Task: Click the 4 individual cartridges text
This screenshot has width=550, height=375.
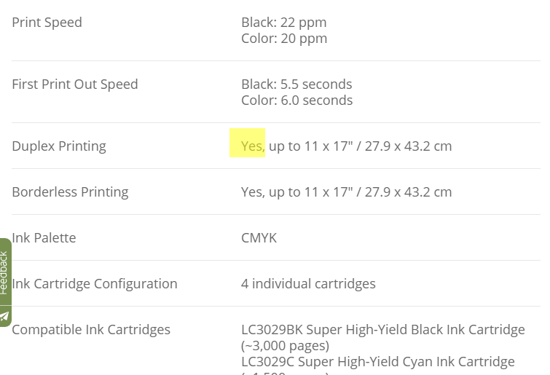Action: click(x=308, y=284)
